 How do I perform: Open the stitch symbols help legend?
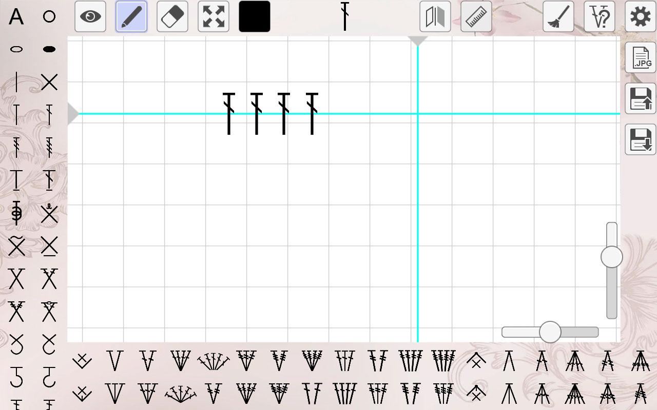(x=600, y=16)
